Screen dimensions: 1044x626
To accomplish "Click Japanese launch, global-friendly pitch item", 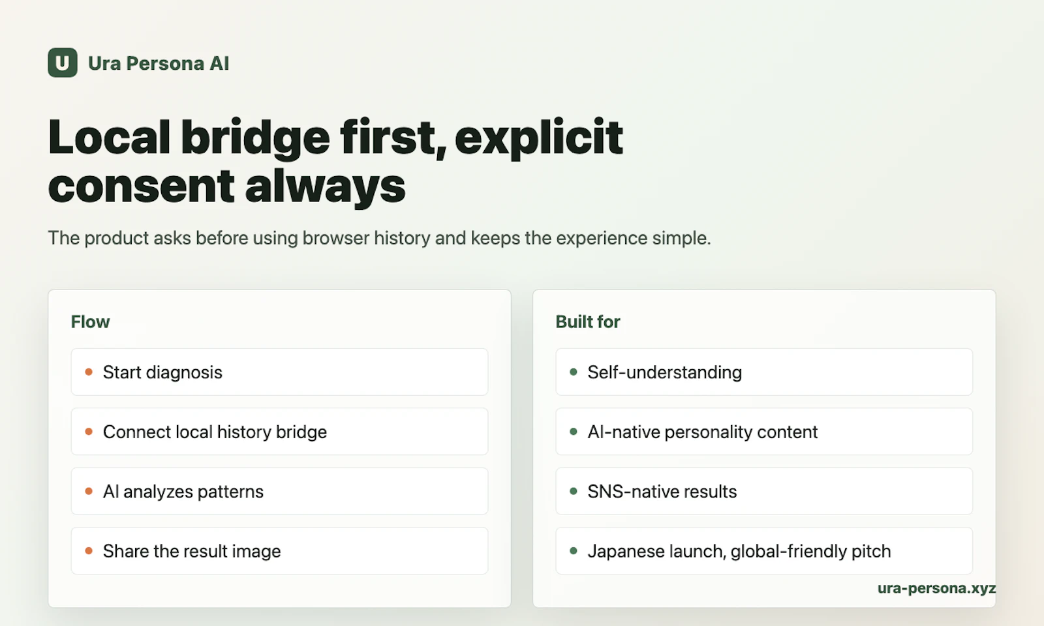I will [764, 551].
